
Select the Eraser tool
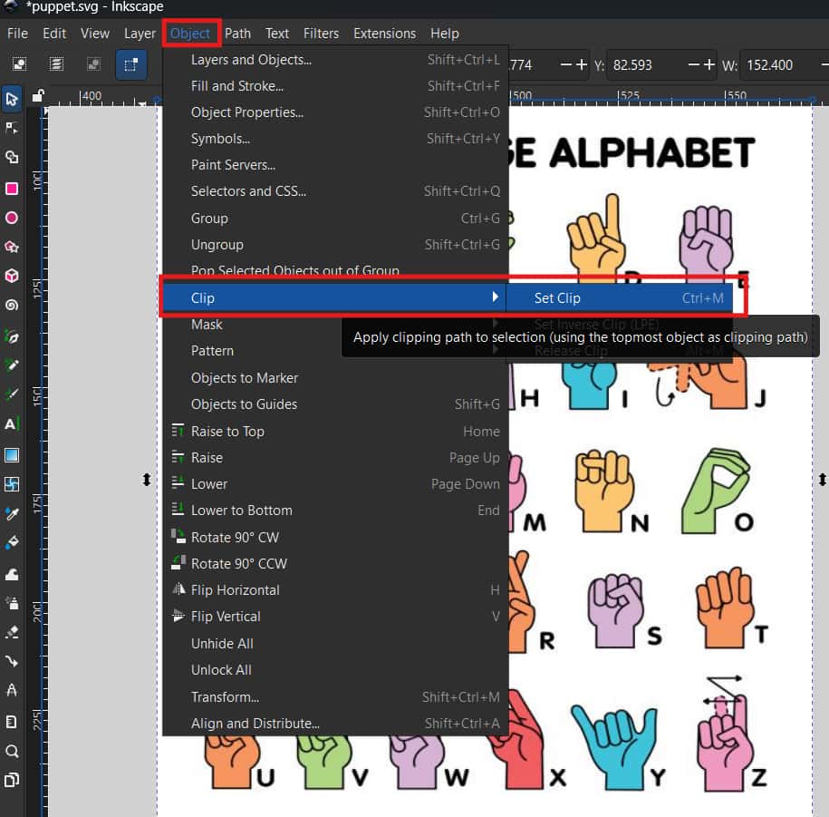(12, 632)
